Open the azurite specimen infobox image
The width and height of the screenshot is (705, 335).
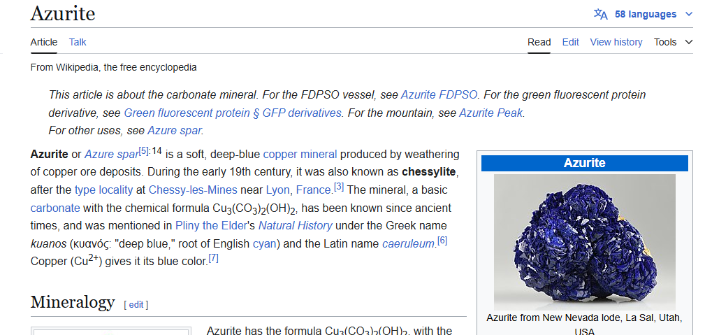[585, 242]
